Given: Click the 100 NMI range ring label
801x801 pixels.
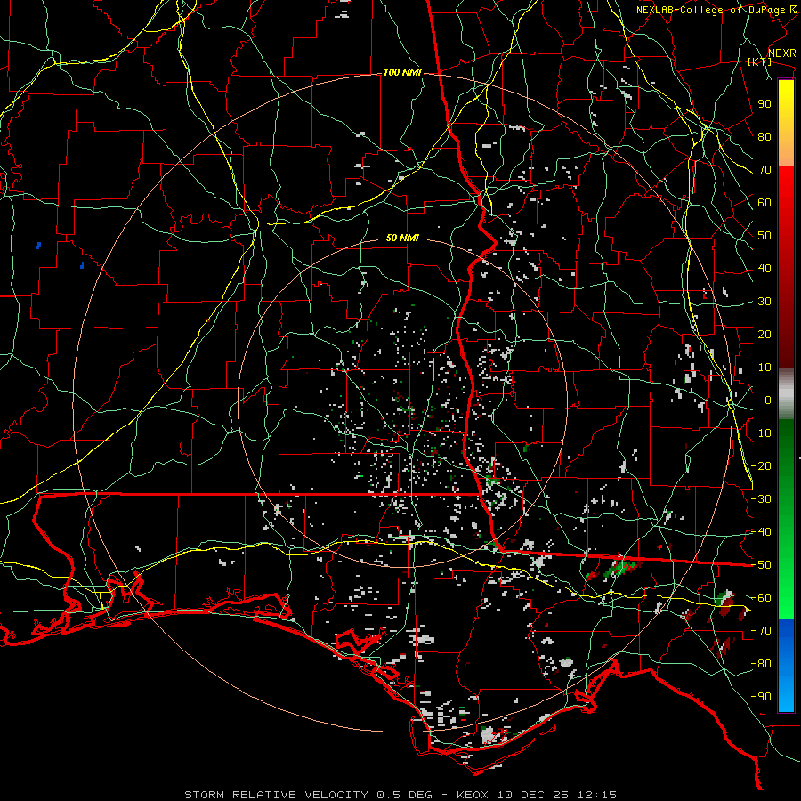Looking at the screenshot, I should 402,73.
